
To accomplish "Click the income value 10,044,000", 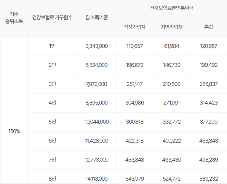I will click(x=97, y=122).
